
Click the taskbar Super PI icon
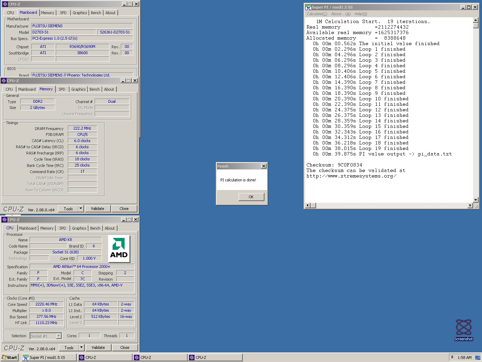(x=25, y=358)
